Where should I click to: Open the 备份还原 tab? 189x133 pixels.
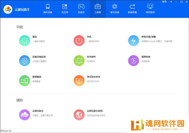click(115, 9)
